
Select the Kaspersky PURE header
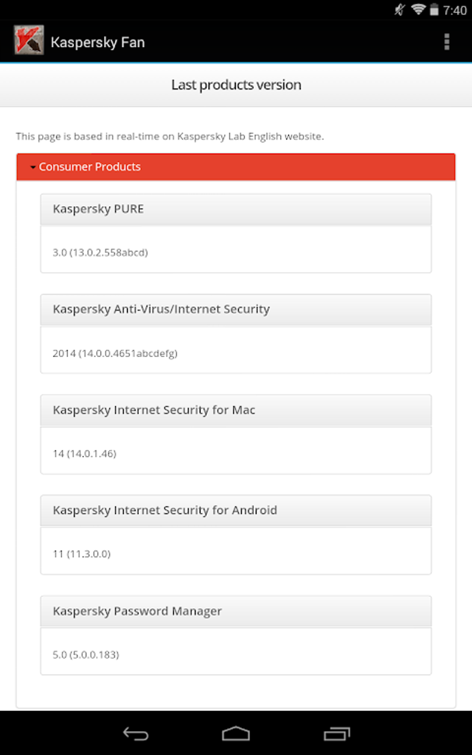[236, 209]
